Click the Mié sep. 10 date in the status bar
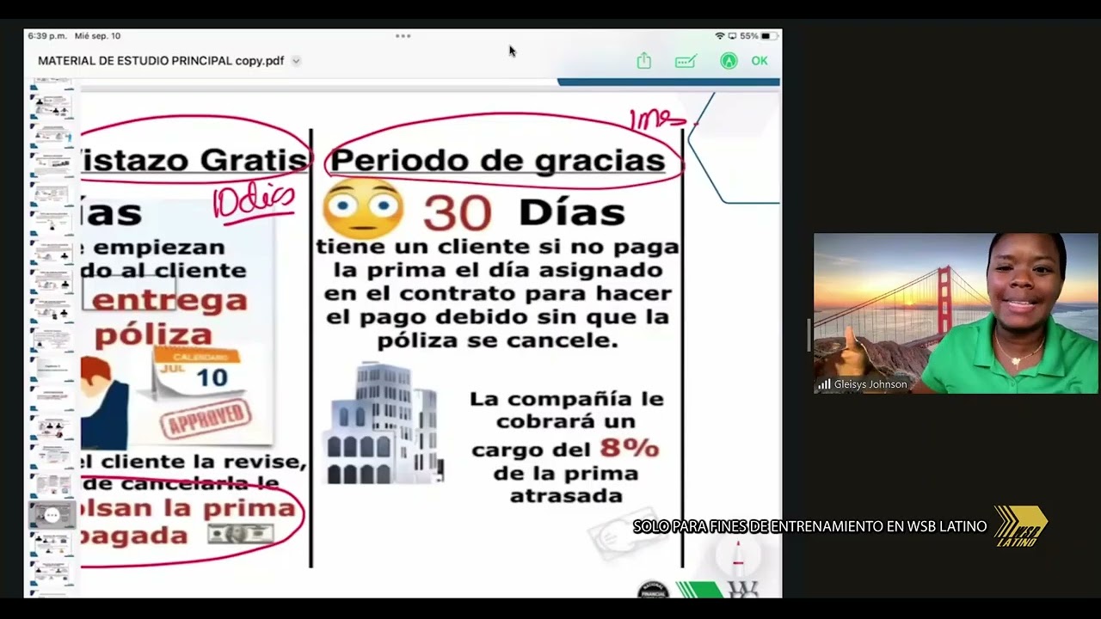Image resolution: width=1101 pixels, height=619 pixels. click(x=98, y=36)
